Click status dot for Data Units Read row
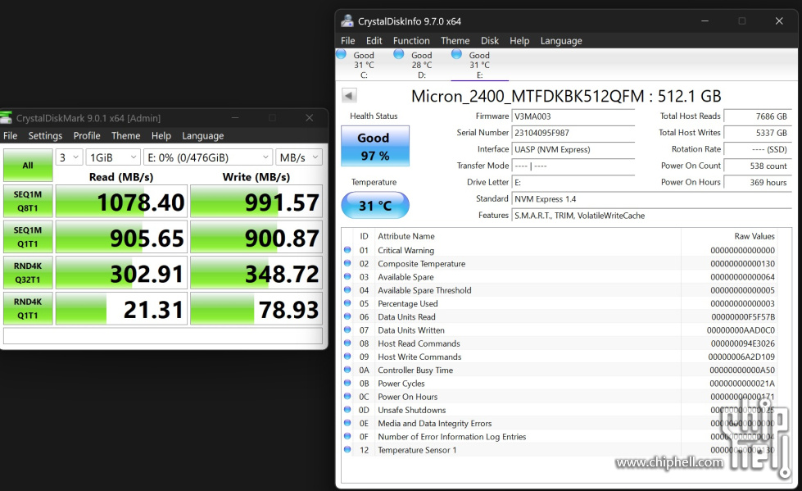This screenshot has height=491, width=802. pyautogui.click(x=347, y=316)
